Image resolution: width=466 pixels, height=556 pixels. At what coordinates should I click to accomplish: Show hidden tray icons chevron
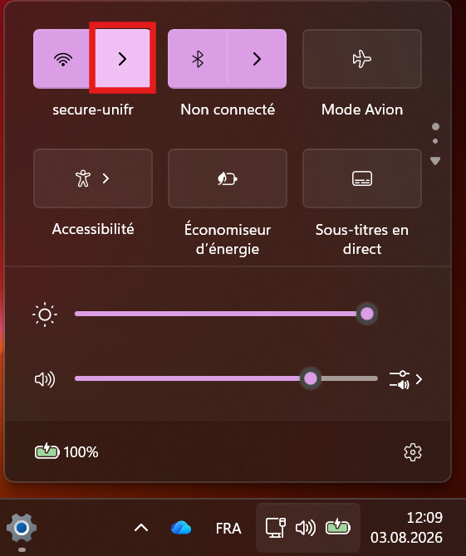click(x=141, y=528)
